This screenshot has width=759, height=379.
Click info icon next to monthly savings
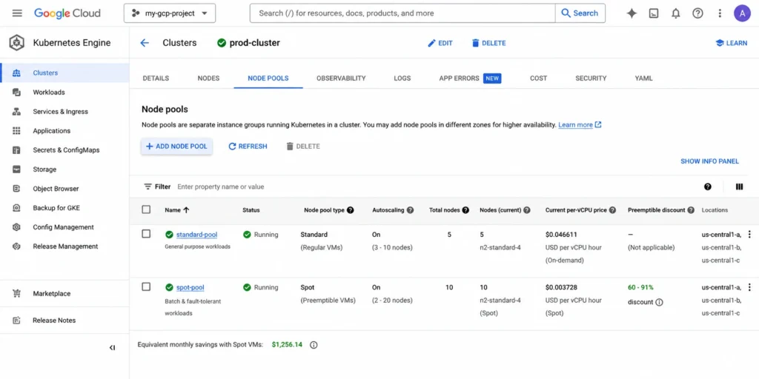pyautogui.click(x=314, y=345)
